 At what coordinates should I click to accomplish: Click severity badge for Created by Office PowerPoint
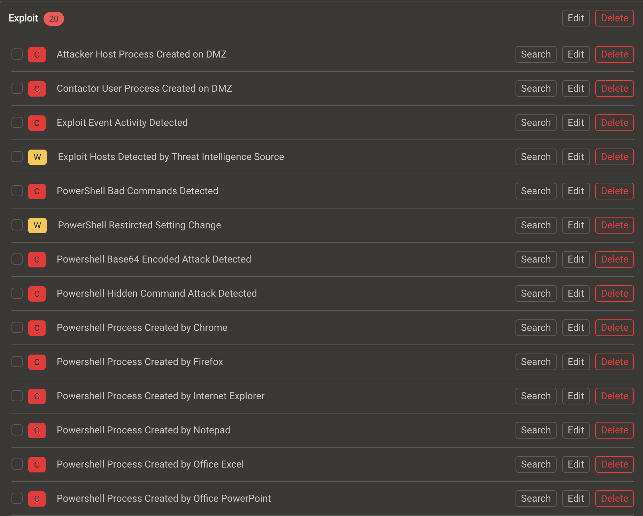pos(37,499)
